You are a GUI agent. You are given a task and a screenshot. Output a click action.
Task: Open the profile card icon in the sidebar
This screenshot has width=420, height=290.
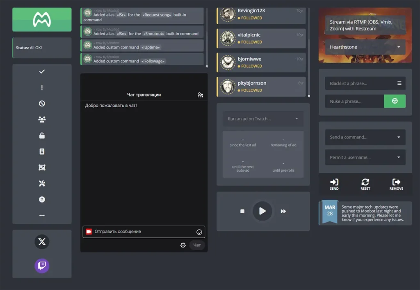pos(42,151)
